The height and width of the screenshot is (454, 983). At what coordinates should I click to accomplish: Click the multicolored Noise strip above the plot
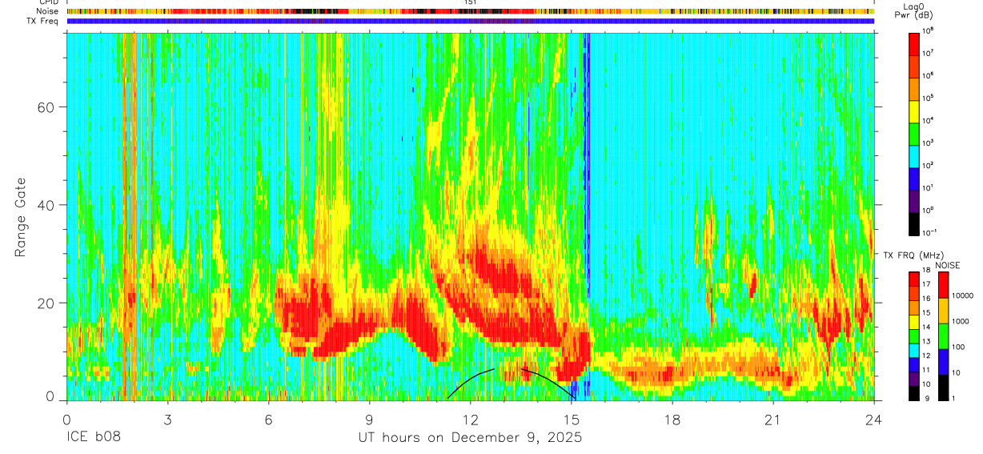471,11
